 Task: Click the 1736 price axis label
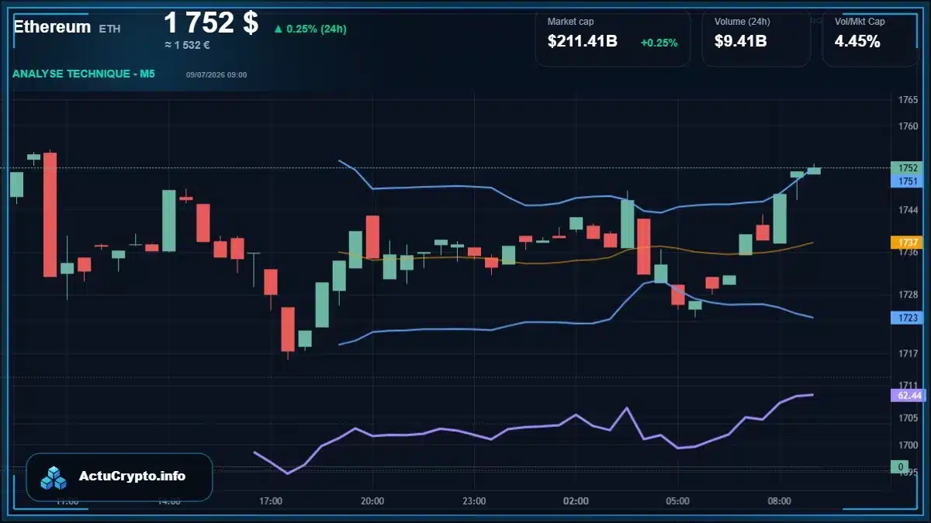908,253
